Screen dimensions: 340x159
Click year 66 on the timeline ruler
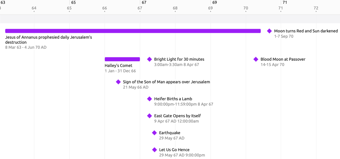click(105, 8)
